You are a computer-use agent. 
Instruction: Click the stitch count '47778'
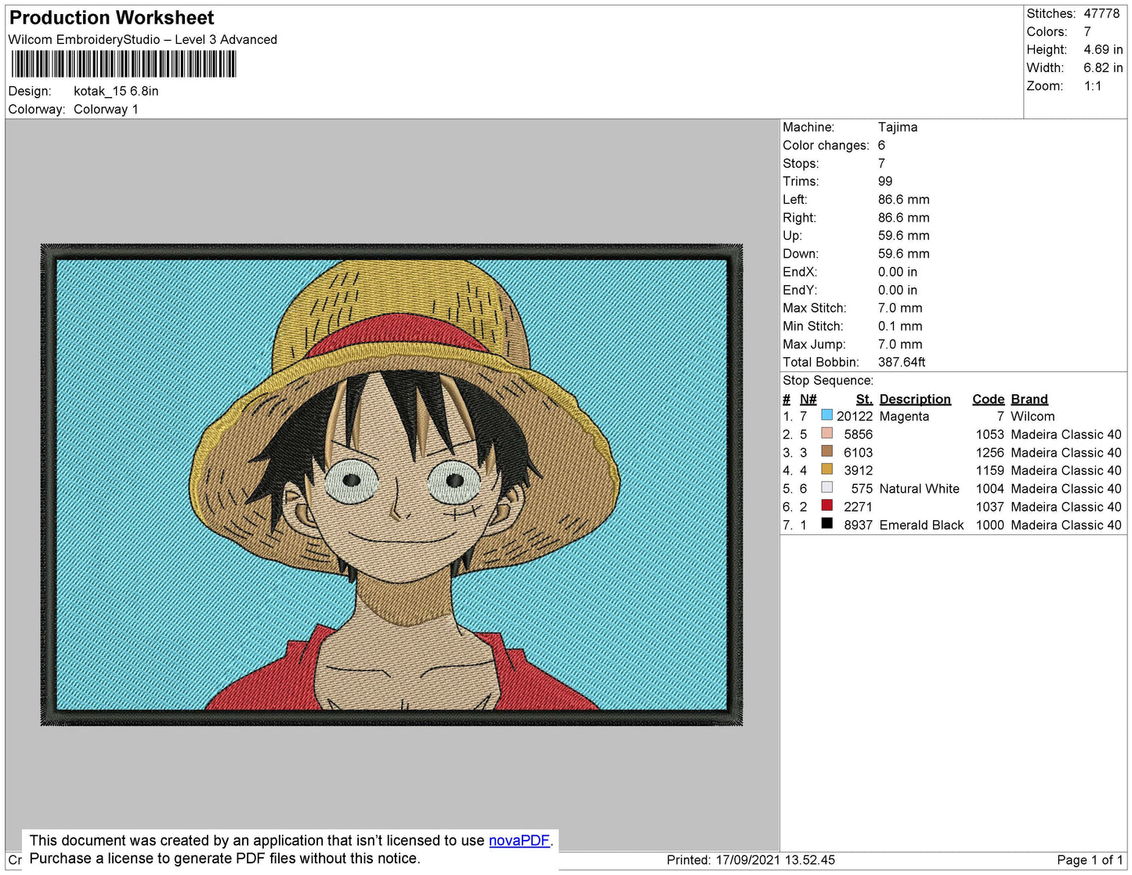pyautogui.click(x=1101, y=13)
